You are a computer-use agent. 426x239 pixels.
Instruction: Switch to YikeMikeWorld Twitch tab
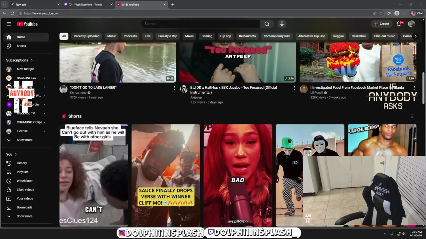[88, 5]
